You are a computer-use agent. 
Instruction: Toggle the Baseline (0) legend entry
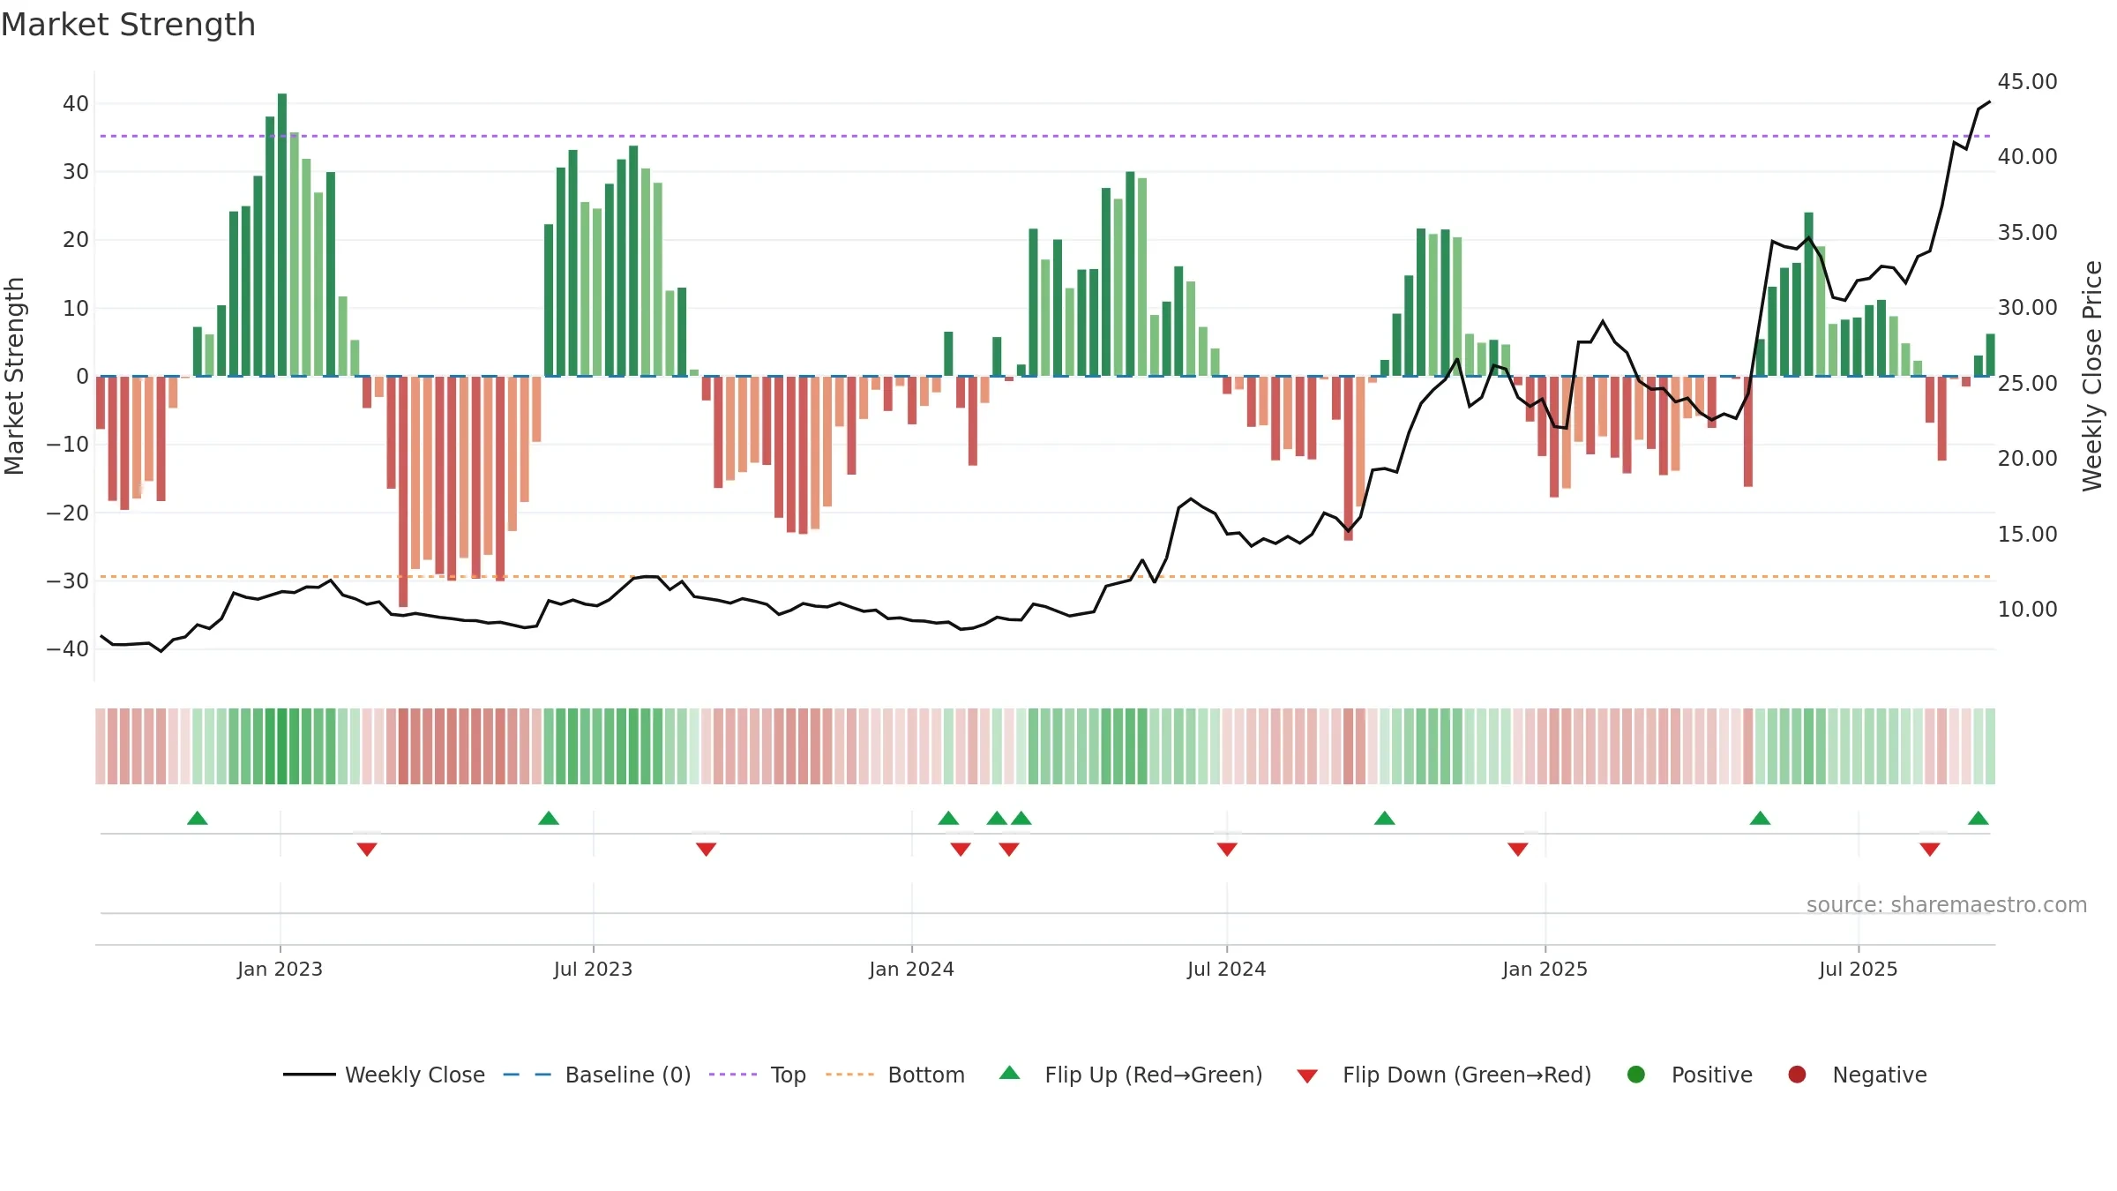[x=596, y=1075]
